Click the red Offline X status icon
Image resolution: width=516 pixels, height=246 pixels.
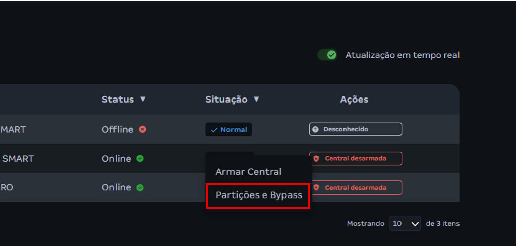tap(142, 129)
